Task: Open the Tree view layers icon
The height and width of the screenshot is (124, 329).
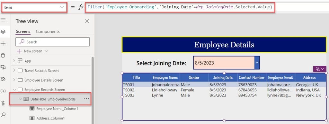Action: click(3, 32)
